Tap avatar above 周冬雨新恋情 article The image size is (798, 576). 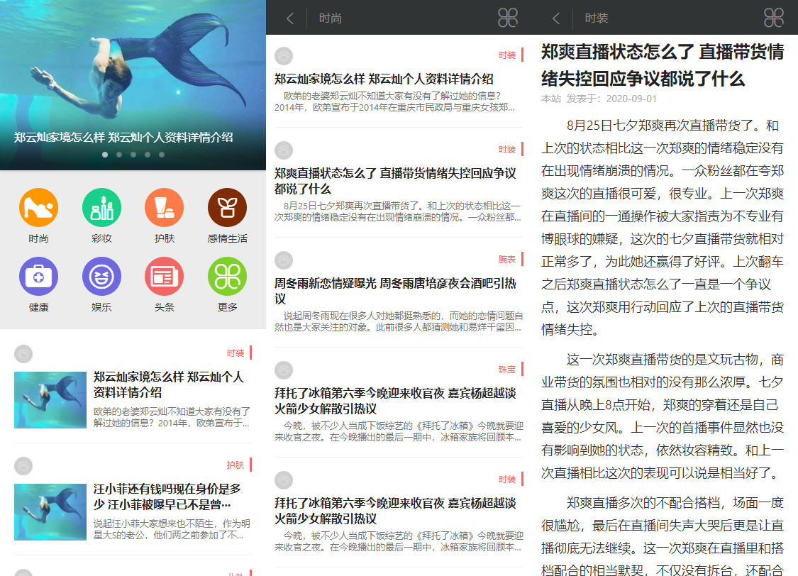[x=284, y=260]
